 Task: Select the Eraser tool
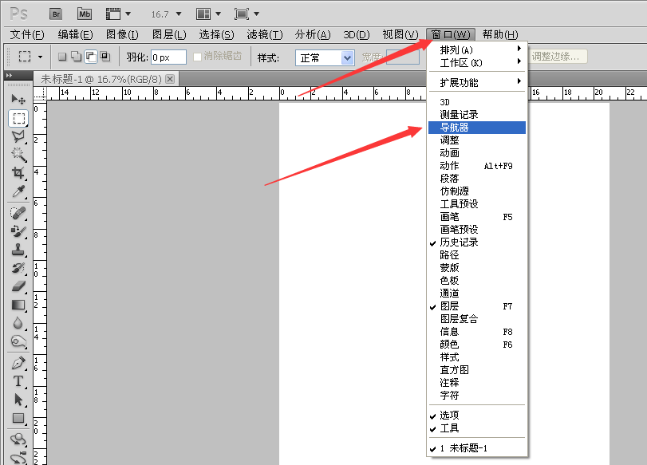click(18, 286)
